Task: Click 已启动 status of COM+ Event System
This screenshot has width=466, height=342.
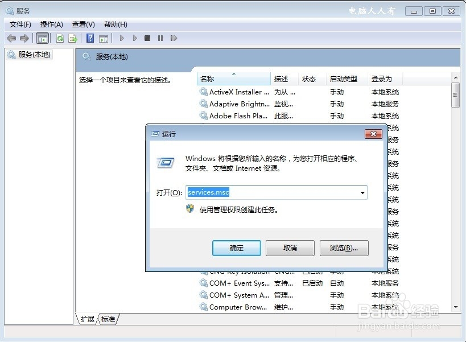Action: point(312,283)
